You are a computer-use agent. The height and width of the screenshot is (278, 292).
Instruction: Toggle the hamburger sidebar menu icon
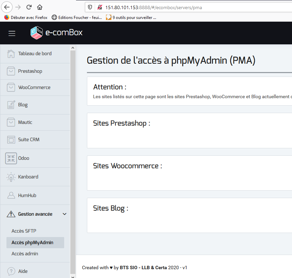12,33
